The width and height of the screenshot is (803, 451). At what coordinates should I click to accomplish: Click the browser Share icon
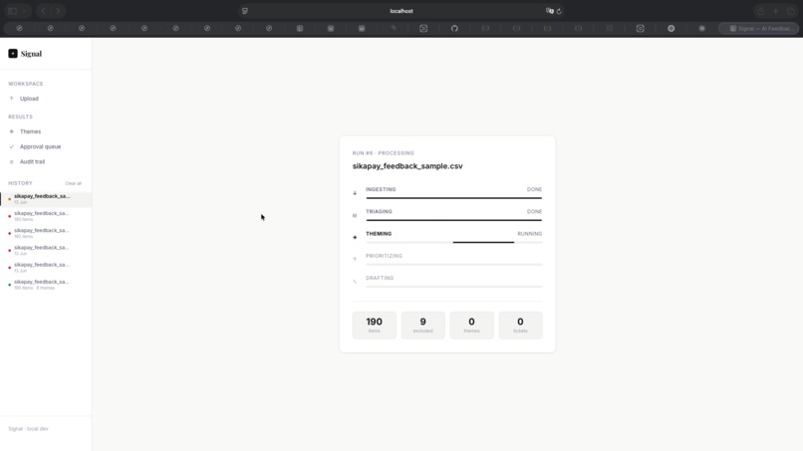coord(760,11)
